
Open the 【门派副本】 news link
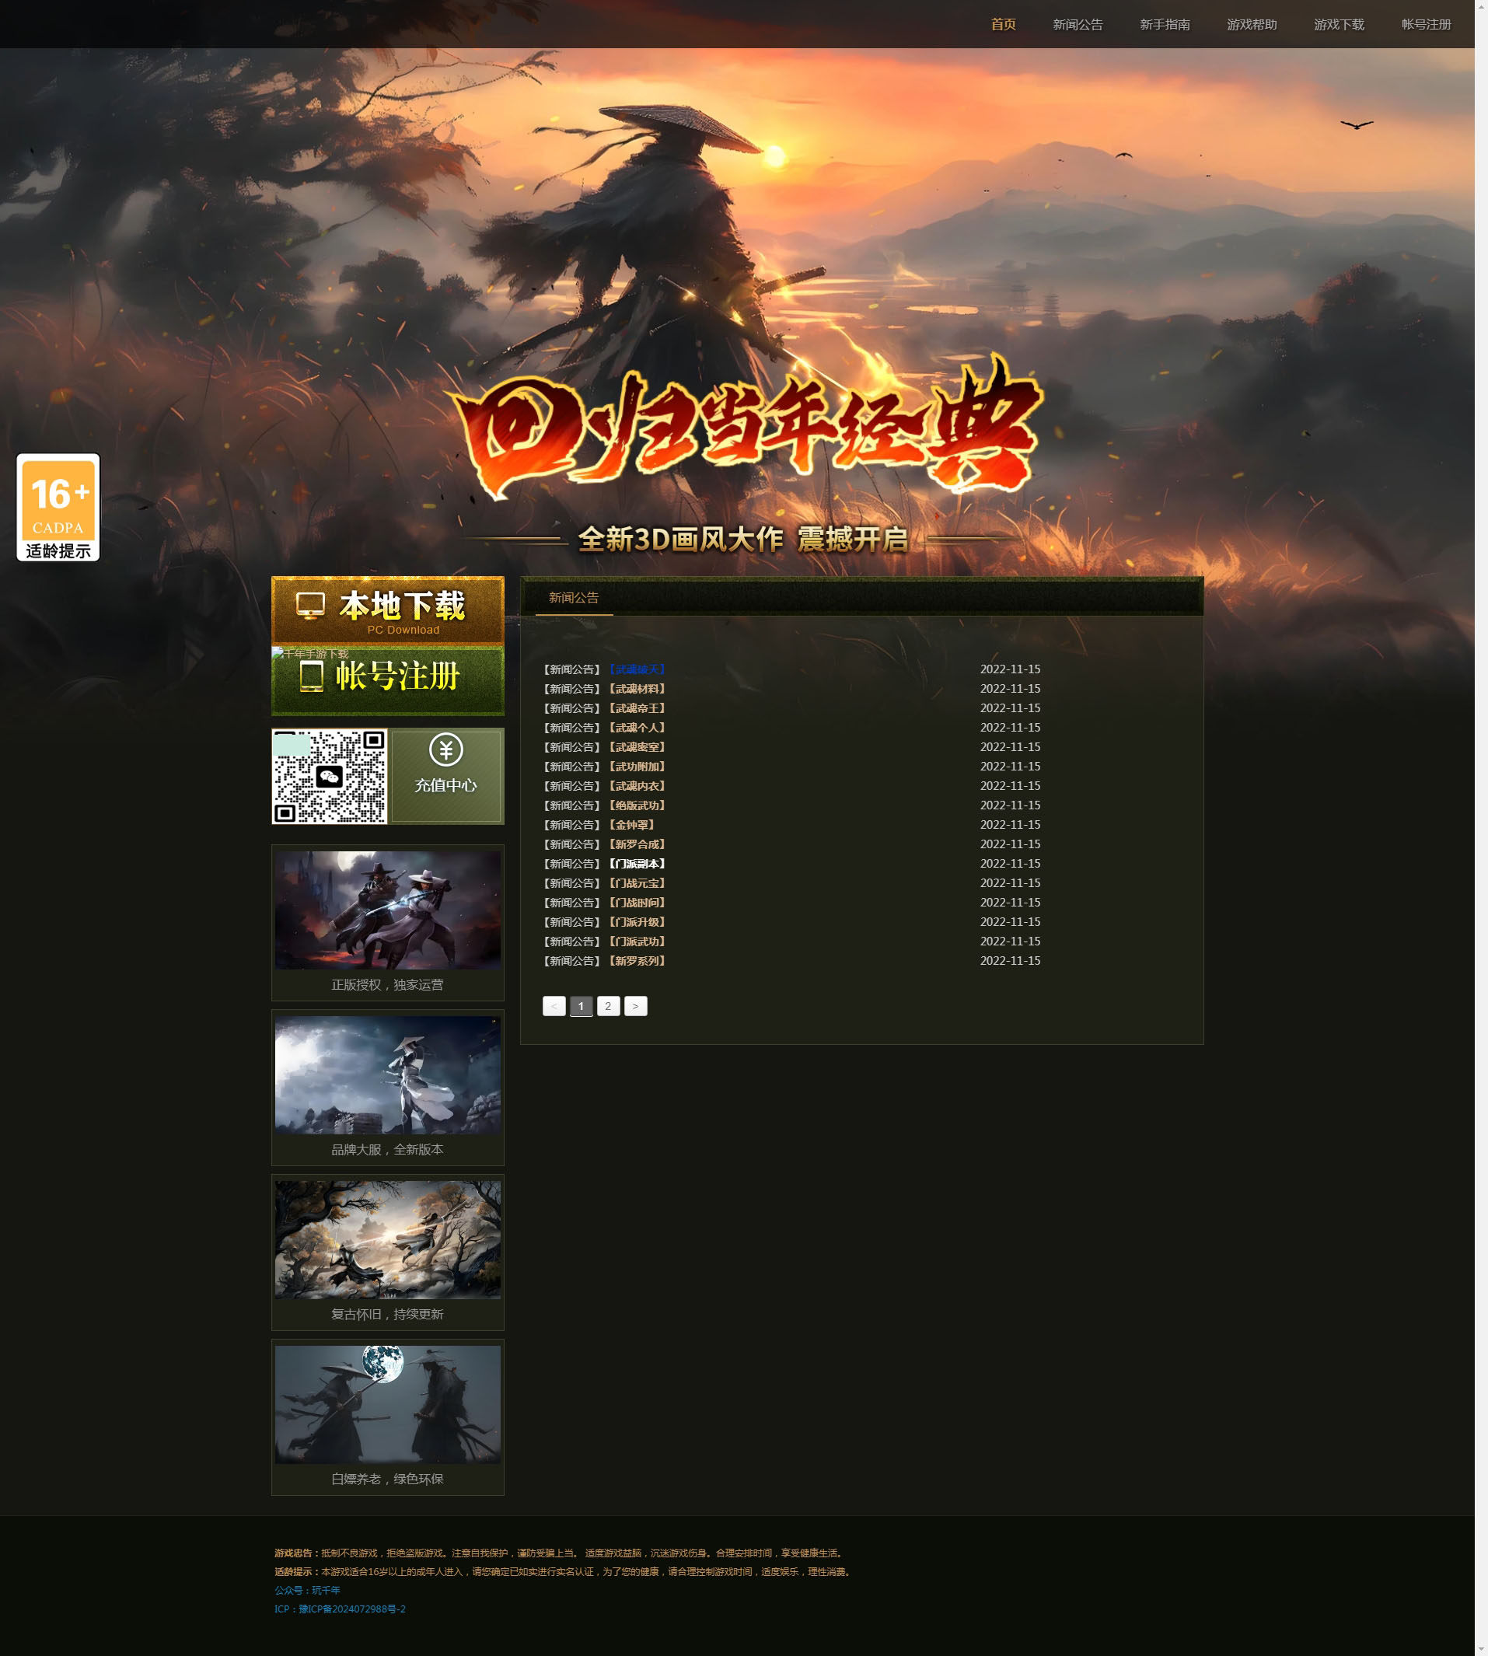637,864
